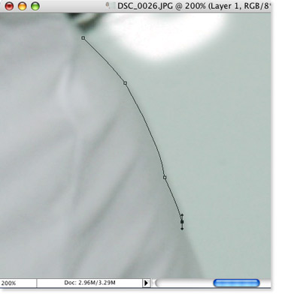Open the status bar popup arrow menu
The width and height of the screenshot is (282, 300).
point(146,283)
